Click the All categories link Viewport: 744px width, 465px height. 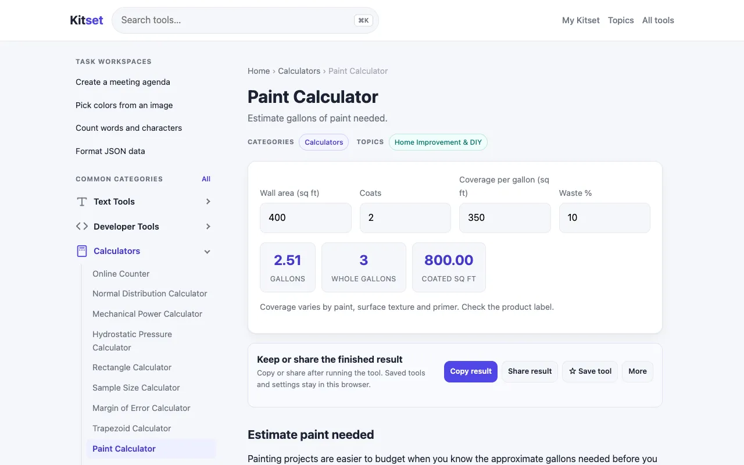click(206, 179)
